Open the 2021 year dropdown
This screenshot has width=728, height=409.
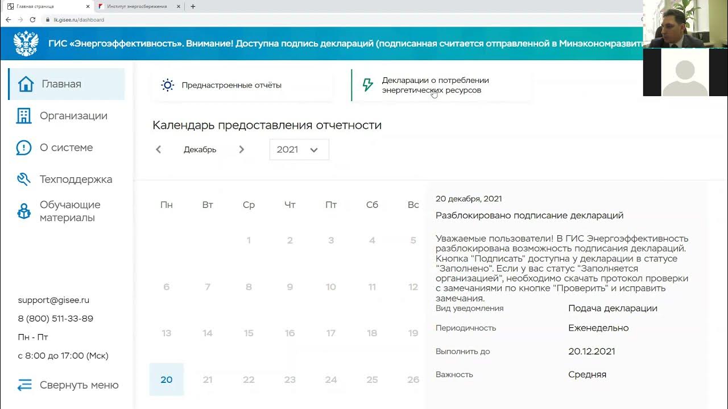pyautogui.click(x=299, y=149)
